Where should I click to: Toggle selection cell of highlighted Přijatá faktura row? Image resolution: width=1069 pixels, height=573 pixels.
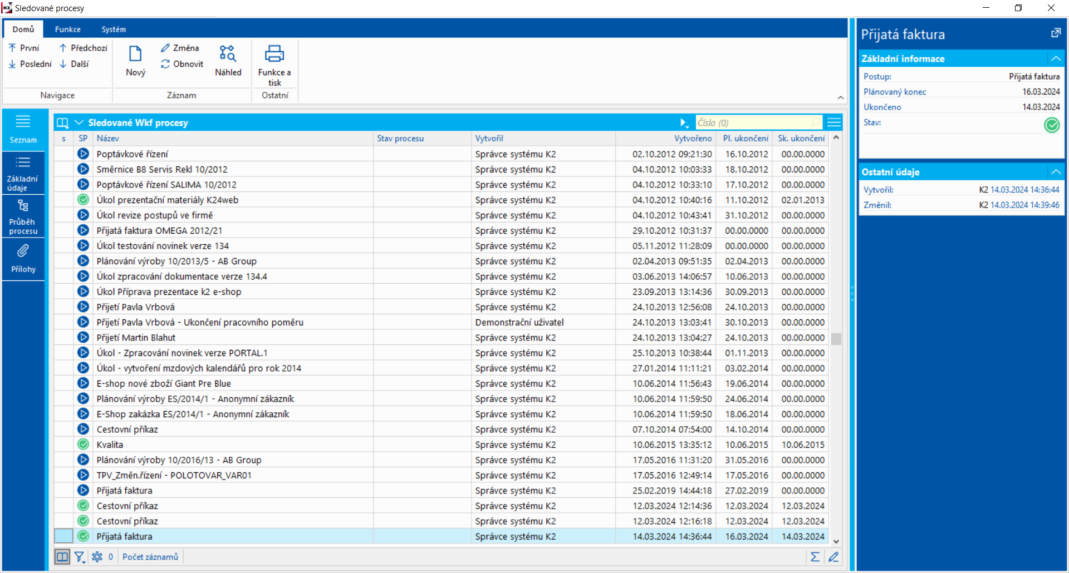pos(63,536)
